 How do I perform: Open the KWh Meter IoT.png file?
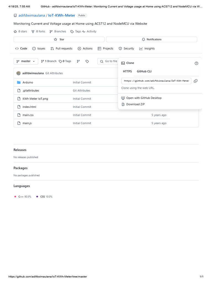[35, 99]
